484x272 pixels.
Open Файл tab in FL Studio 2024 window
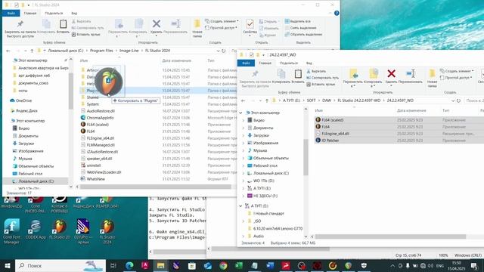point(11,14)
